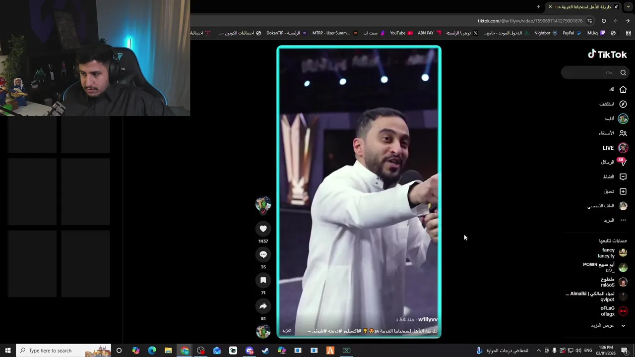Open the oFLaG oflagx followed account
The height and width of the screenshot is (357, 635).
(x=614, y=311)
